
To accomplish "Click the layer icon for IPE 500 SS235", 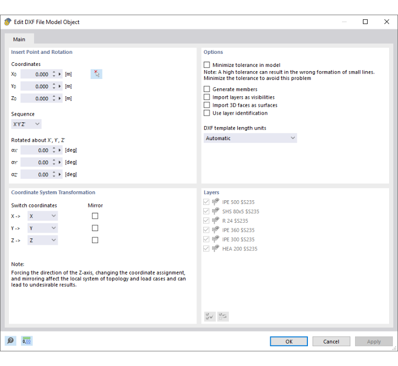I will [216, 202].
